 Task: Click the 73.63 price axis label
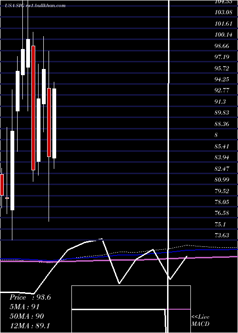click(x=222, y=235)
